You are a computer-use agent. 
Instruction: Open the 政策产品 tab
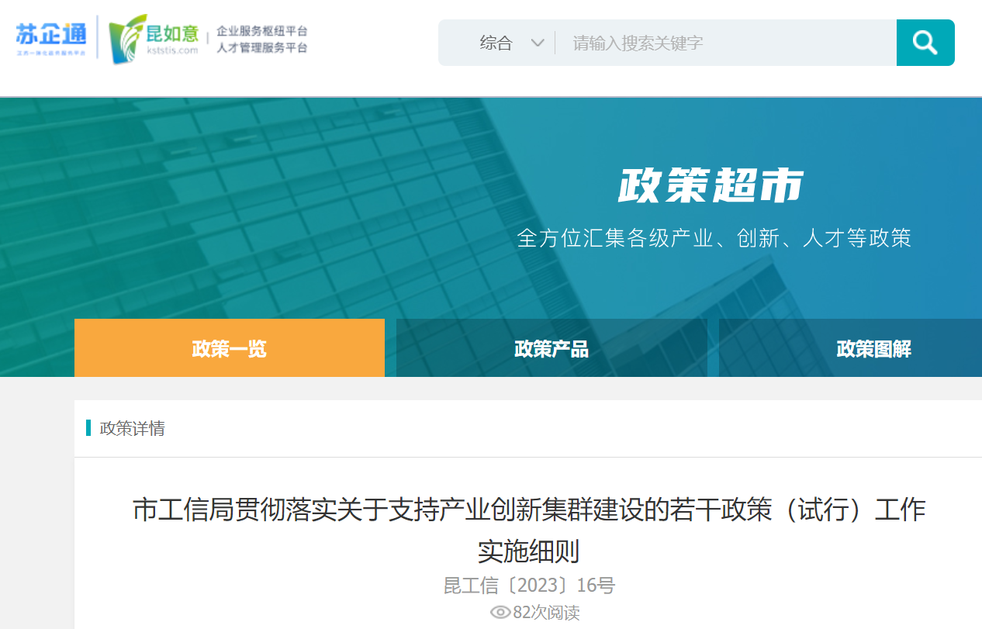[552, 348]
